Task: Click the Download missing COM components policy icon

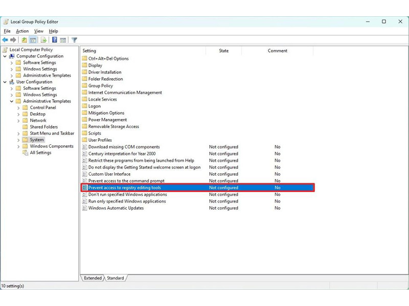Action: (84, 147)
